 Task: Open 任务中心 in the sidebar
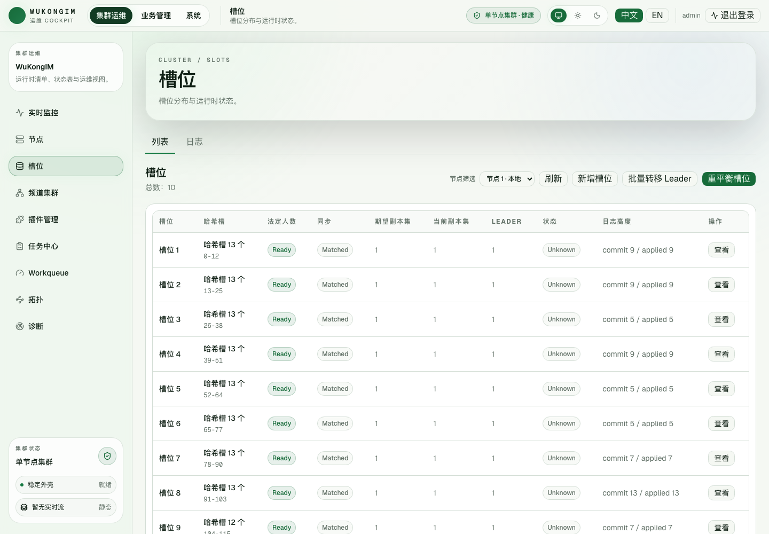[66, 246]
